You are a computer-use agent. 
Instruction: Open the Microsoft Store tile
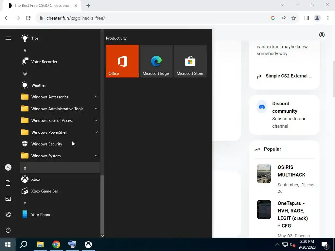(x=190, y=61)
